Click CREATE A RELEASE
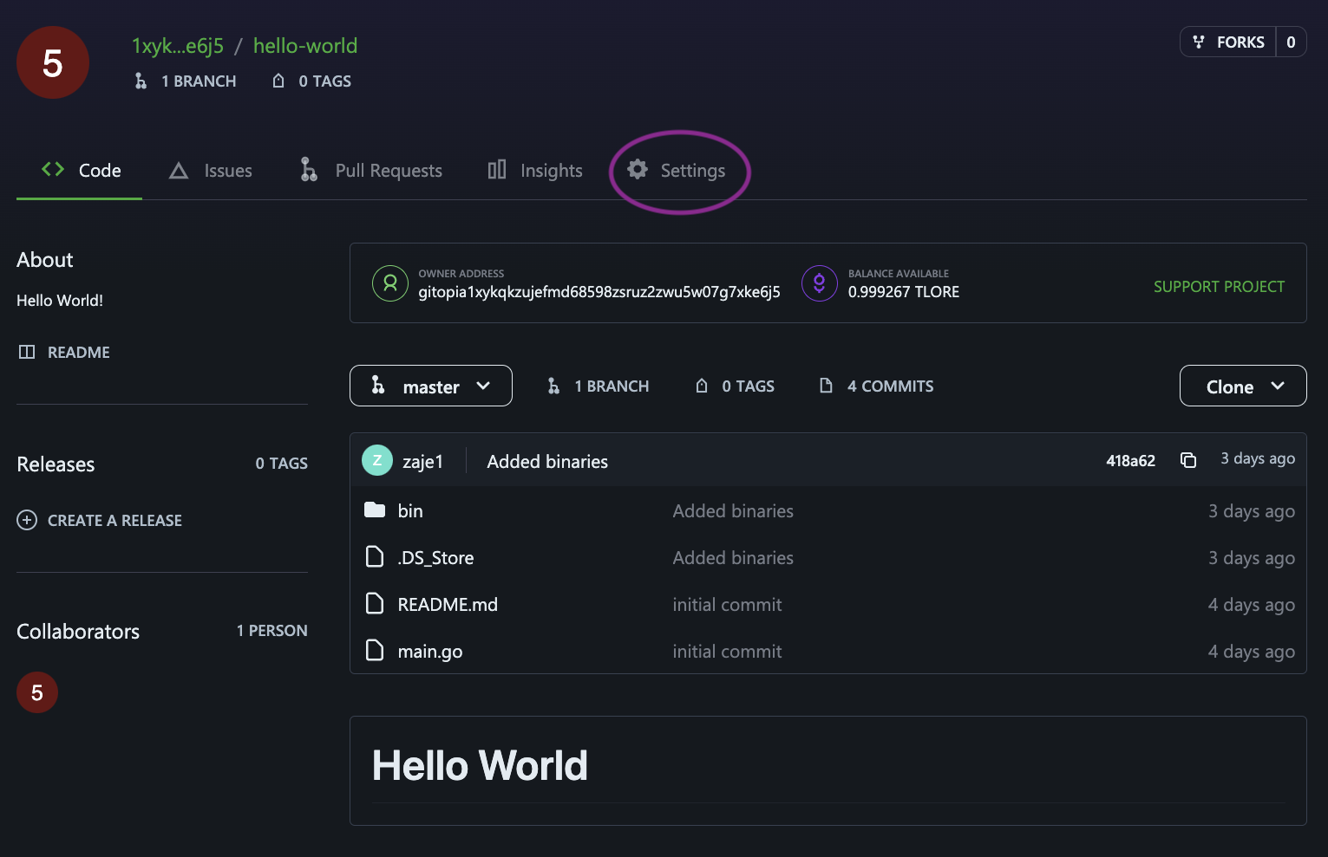Viewport: 1328px width, 857px height. click(x=114, y=520)
